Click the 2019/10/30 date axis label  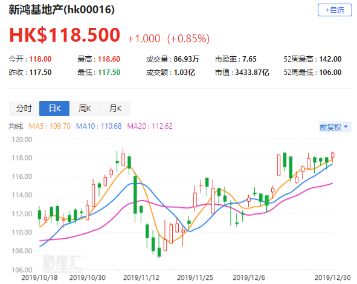tap(88, 277)
